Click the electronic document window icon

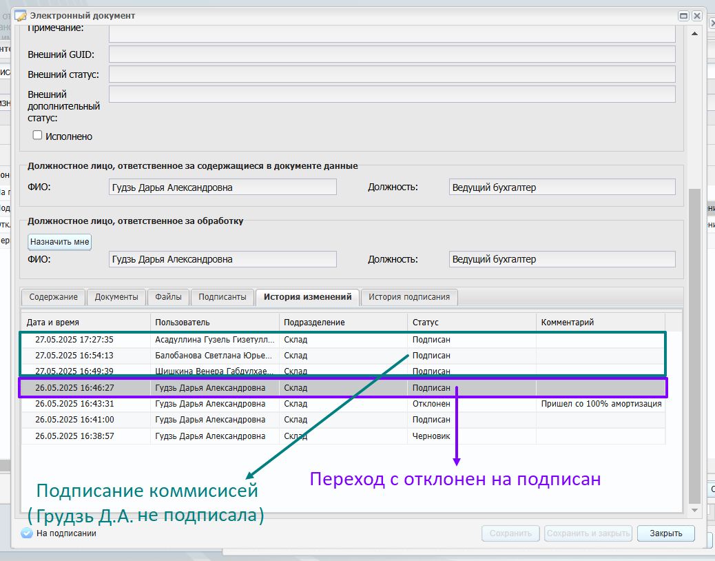21,16
